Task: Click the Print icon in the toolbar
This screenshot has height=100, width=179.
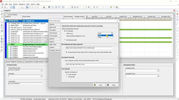Action: (x=2, y=7)
